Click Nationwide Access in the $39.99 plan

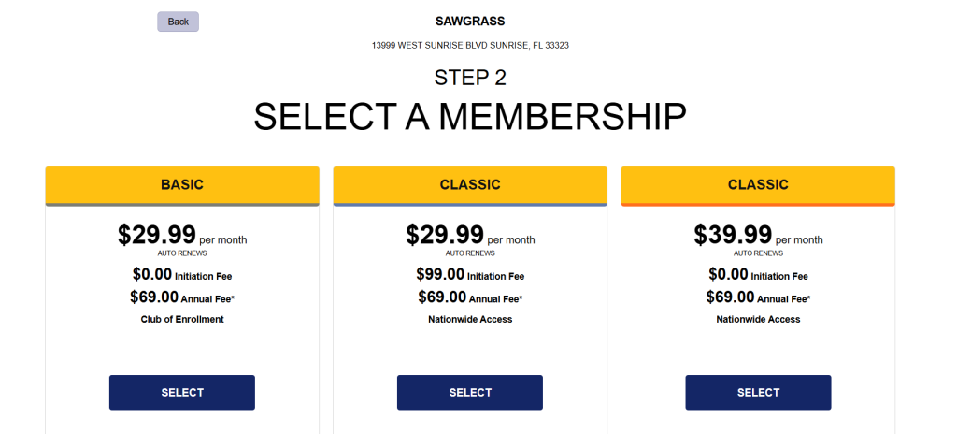tap(758, 319)
